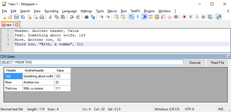Click the Save recorded macro icon
231x112 pixels.
pyautogui.click(x=210, y=17)
